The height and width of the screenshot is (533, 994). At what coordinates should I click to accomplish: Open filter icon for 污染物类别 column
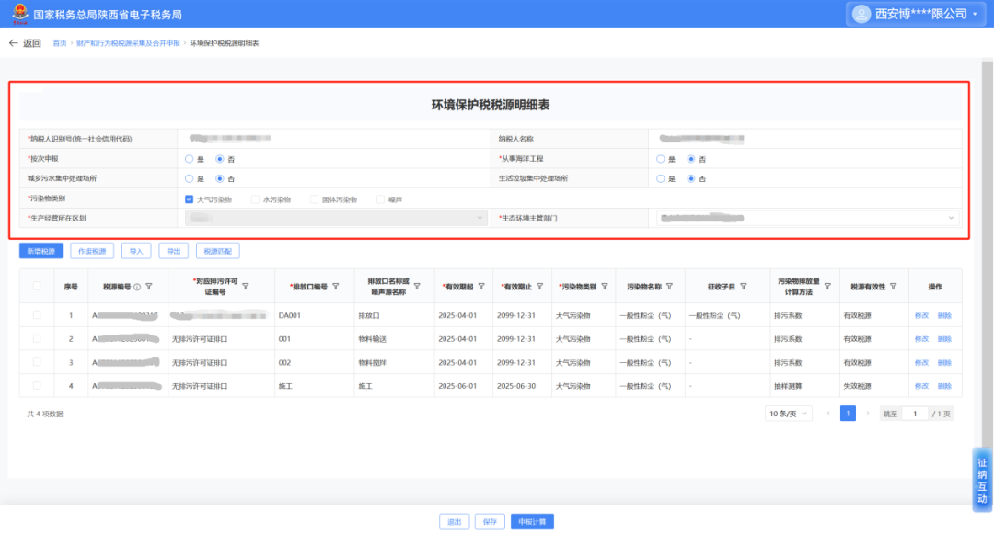tap(604, 287)
